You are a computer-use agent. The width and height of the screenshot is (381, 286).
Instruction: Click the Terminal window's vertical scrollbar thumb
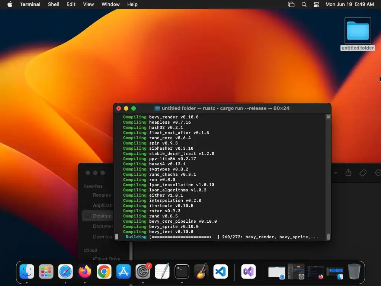pos(329,237)
